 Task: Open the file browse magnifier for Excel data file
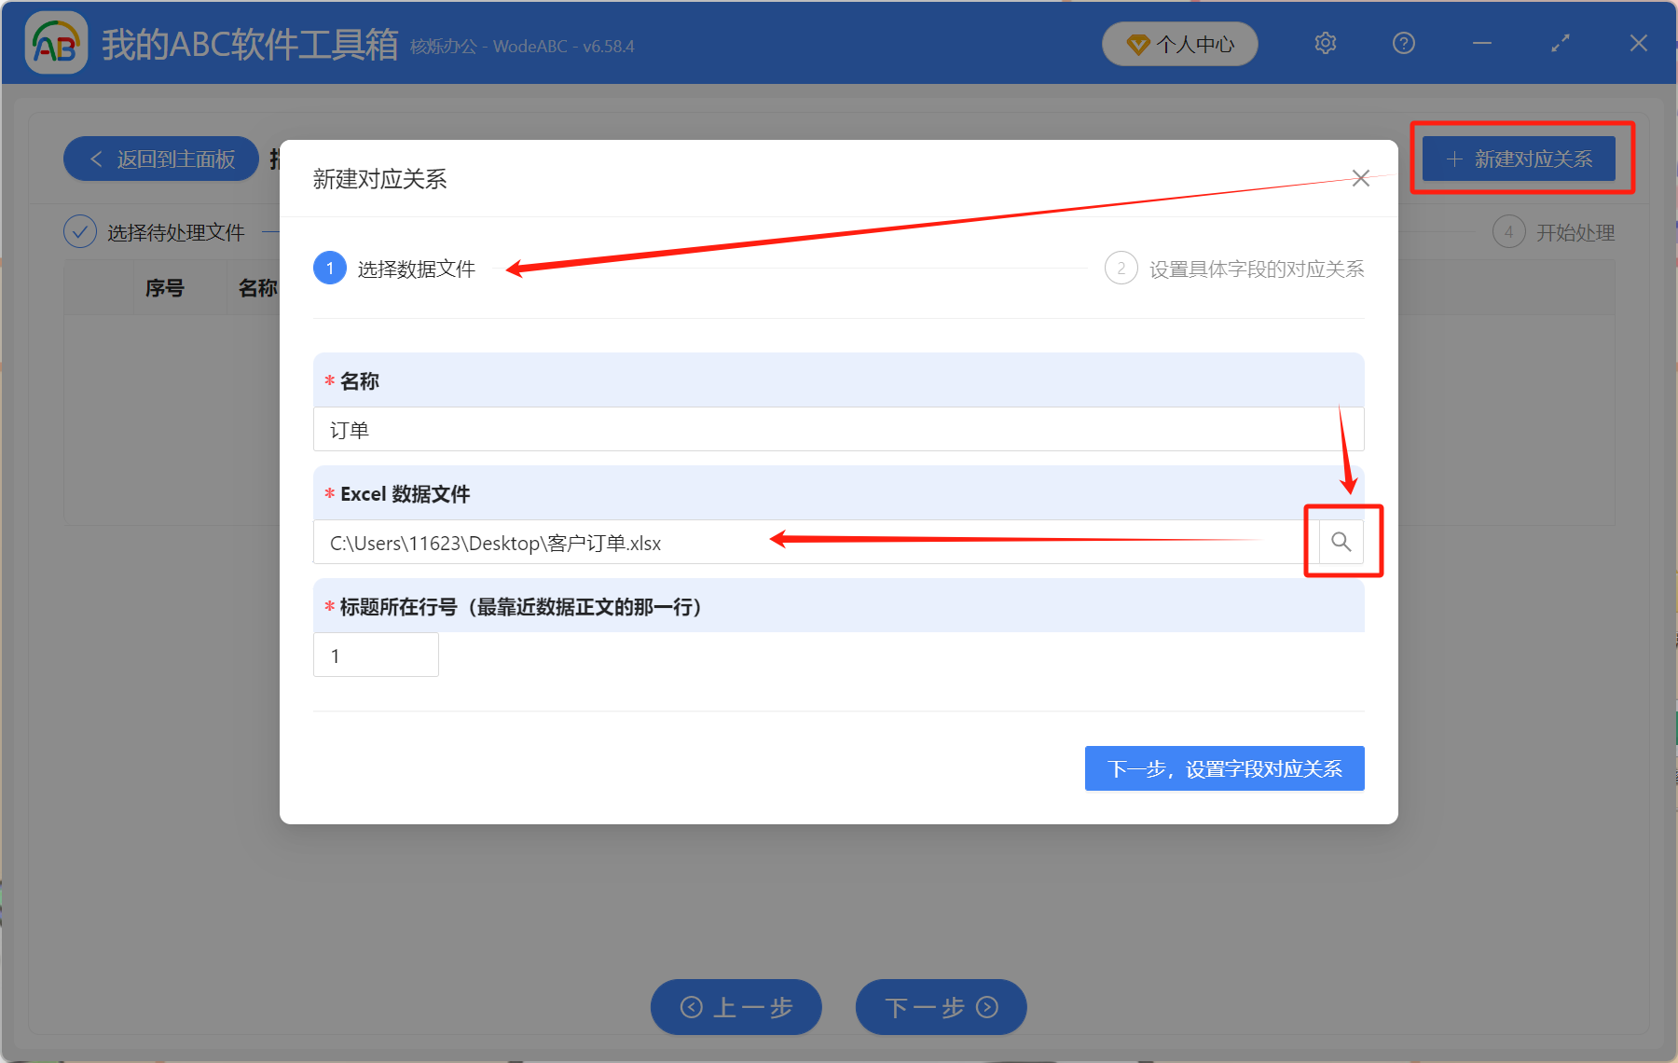[1342, 542]
